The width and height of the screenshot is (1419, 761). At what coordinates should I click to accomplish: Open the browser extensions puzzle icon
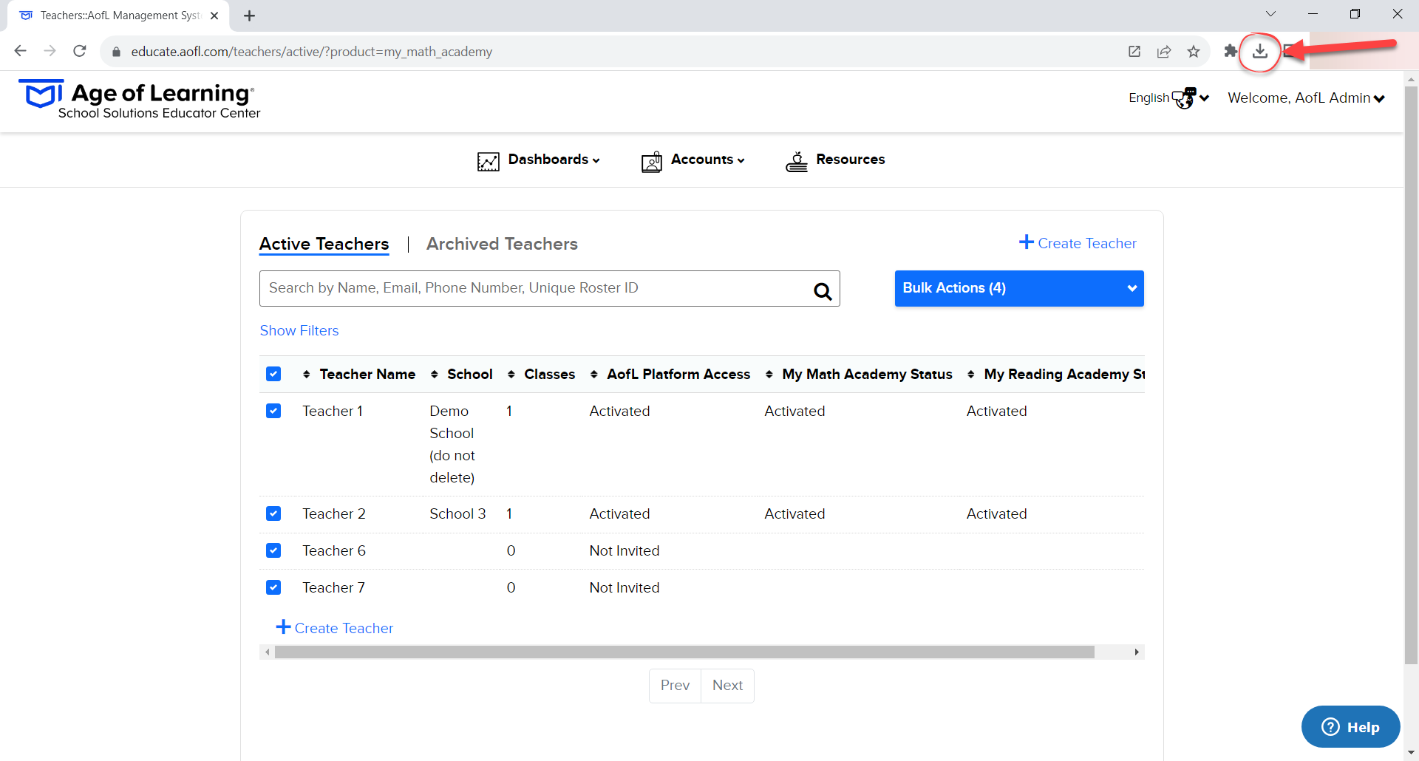pyautogui.click(x=1231, y=51)
